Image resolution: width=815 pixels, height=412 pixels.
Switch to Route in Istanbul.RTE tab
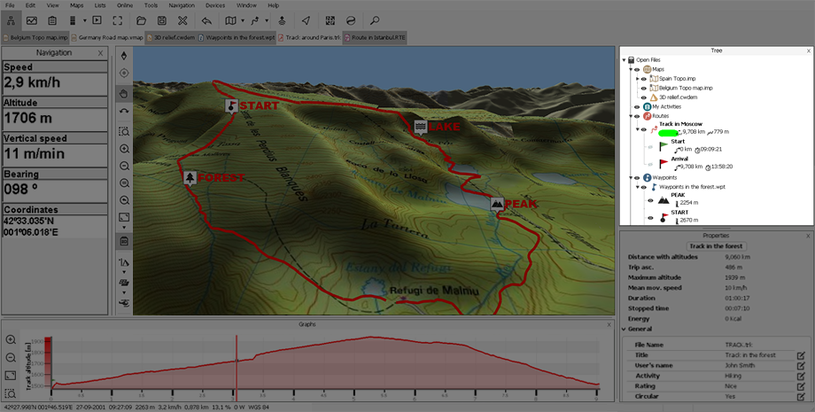pyautogui.click(x=376, y=38)
